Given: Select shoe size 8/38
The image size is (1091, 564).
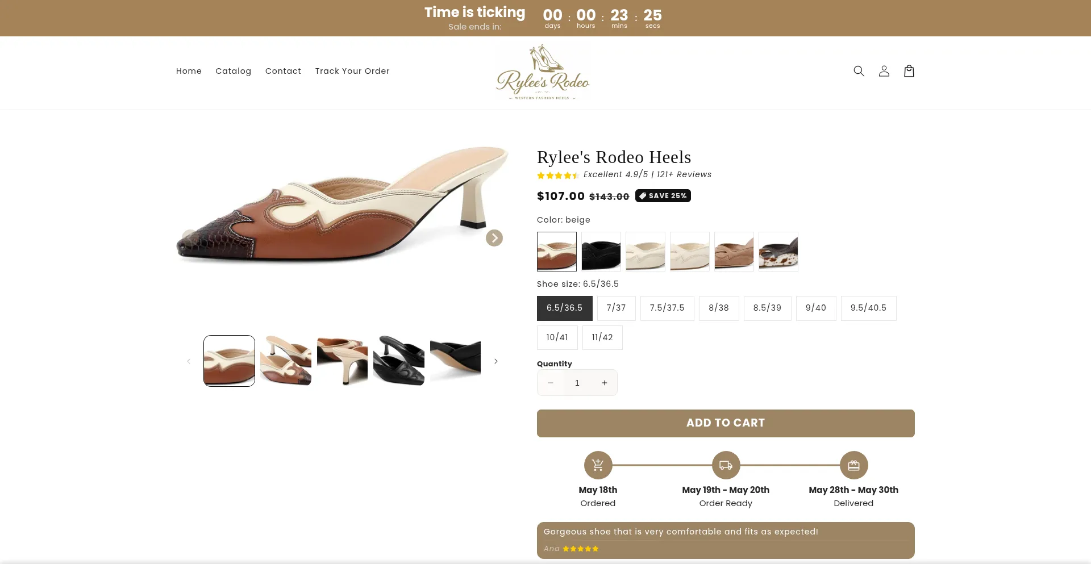Looking at the screenshot, I should coord(719,308).
